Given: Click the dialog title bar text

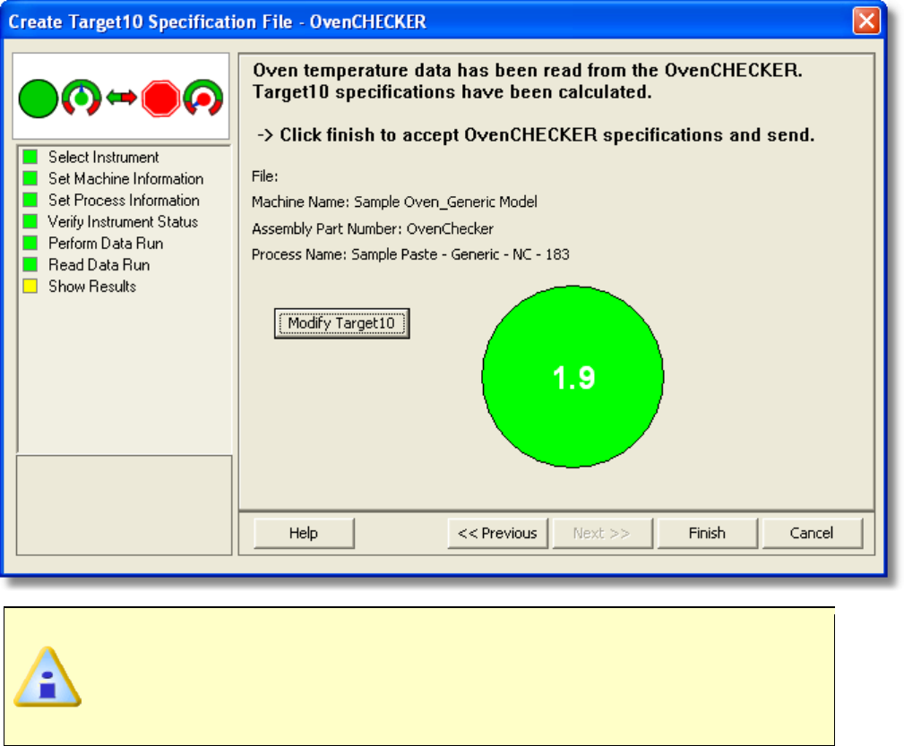Looking at the screenshot, I should click(x=218, y=21).
